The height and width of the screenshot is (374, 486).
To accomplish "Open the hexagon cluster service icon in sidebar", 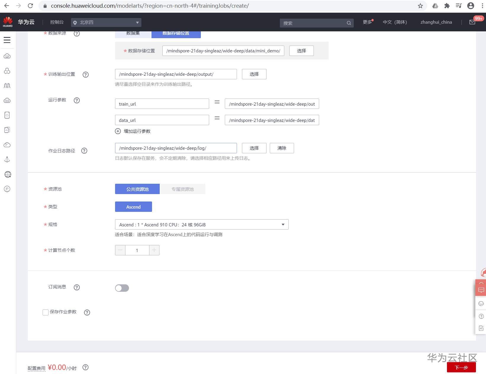I will [x=7, y=71].
